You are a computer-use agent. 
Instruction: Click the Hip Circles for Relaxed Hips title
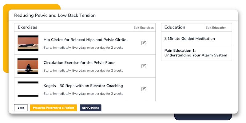(85, 40)
